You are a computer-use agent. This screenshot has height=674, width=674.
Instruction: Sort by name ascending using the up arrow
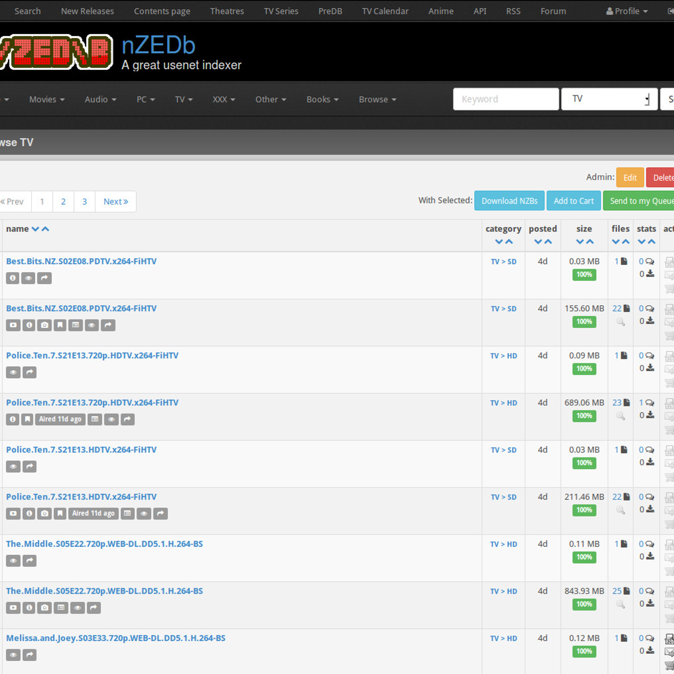(x=45, y=229)
